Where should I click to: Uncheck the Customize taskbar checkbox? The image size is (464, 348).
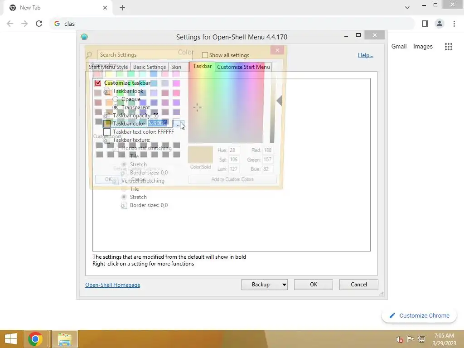pos(98,83)
